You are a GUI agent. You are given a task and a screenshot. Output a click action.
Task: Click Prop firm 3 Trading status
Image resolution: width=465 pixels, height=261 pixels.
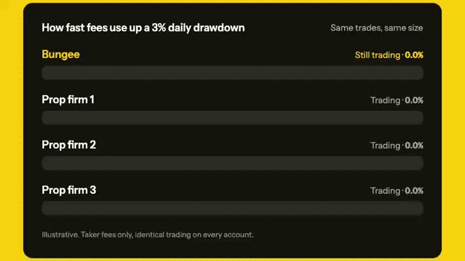point(385,190)
